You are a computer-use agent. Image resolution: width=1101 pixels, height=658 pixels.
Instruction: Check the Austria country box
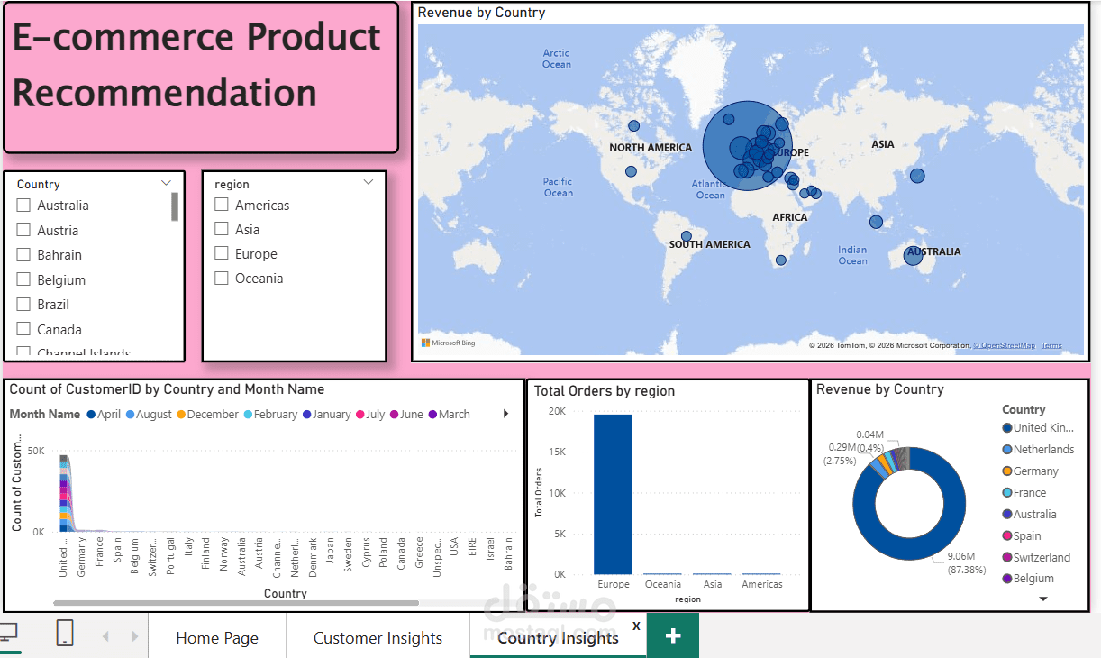(23, 230)
